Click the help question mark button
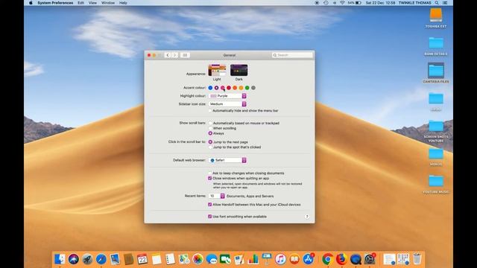This screenshot has width=477, height=268. click(307, 217)
